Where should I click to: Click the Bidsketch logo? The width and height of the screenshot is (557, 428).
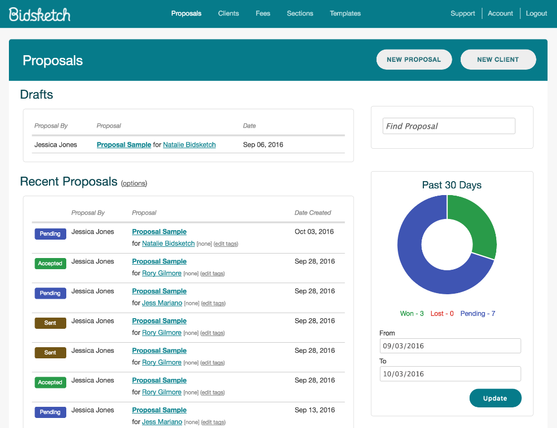coord(39,13)
